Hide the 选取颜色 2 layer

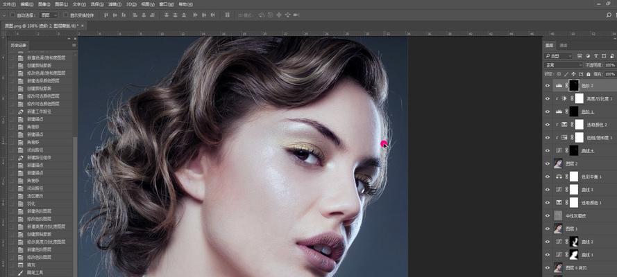pos(548,125)
